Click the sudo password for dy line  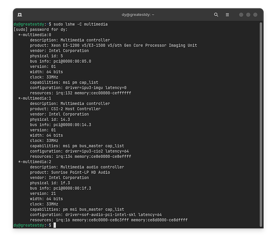click(40, 30)
